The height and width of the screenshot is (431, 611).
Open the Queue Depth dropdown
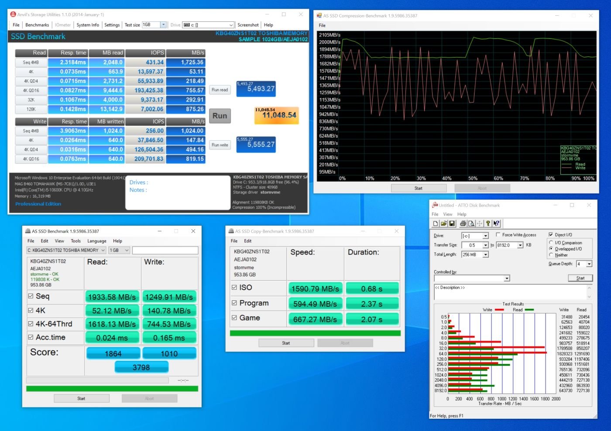point(589,264)
